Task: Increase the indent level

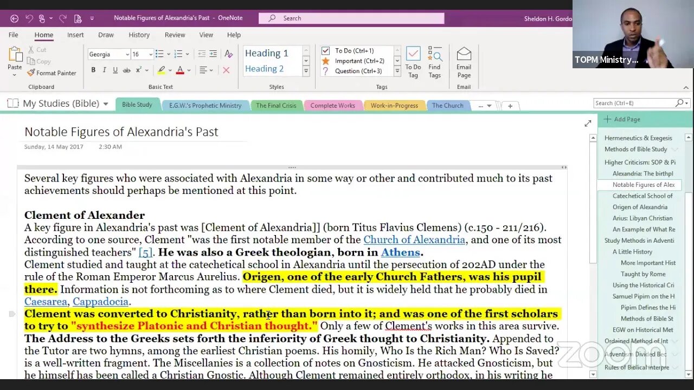Action: pos(213,54)
